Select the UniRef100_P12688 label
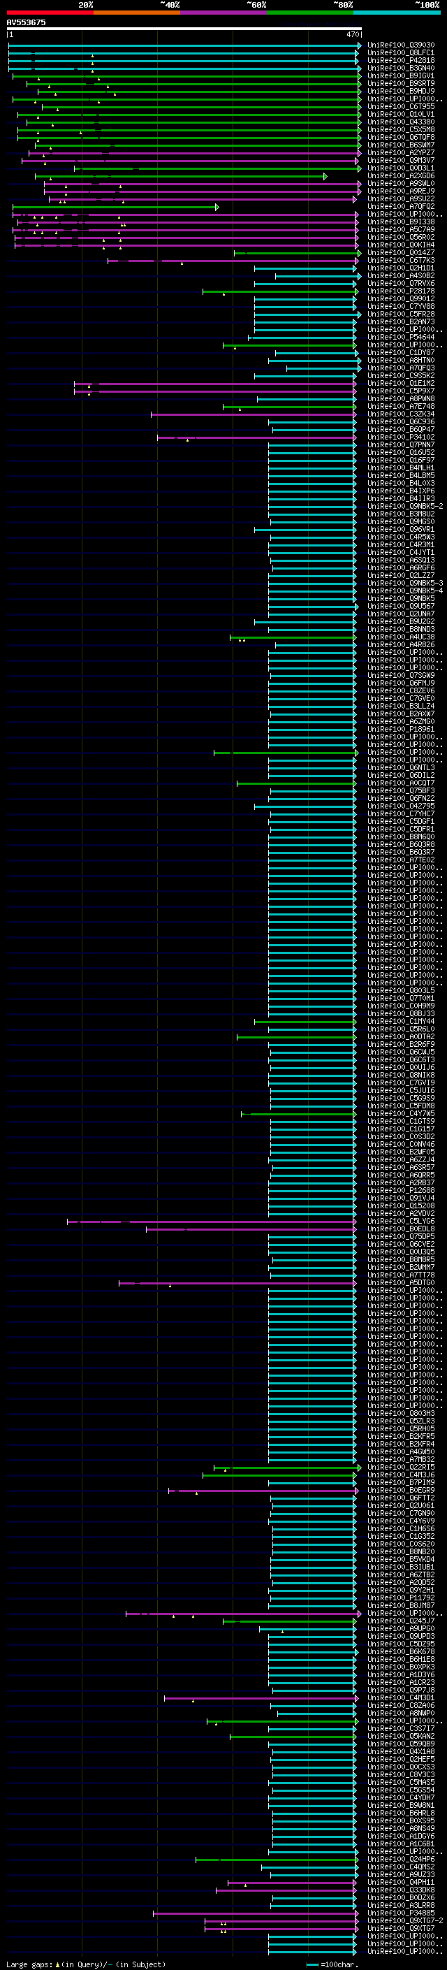 tap(400, 1190)
